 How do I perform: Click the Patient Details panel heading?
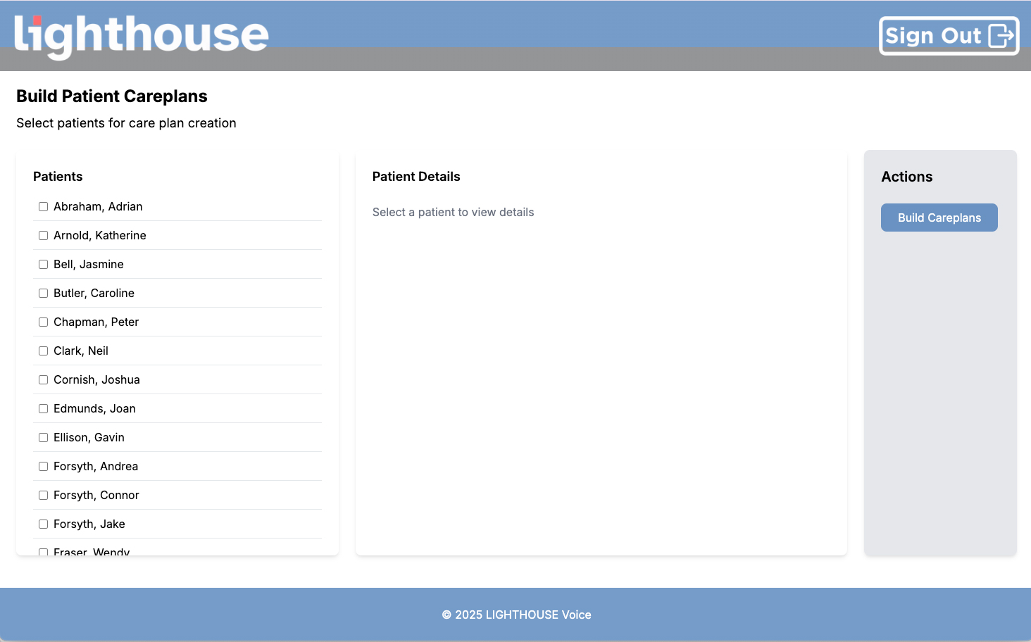(x=416, y=176)
